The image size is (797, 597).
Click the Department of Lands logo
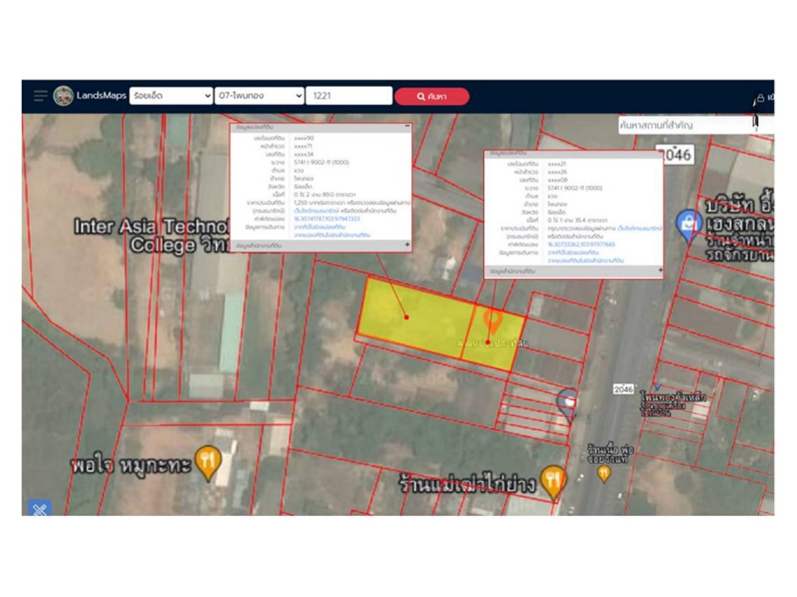pos(63,96)
